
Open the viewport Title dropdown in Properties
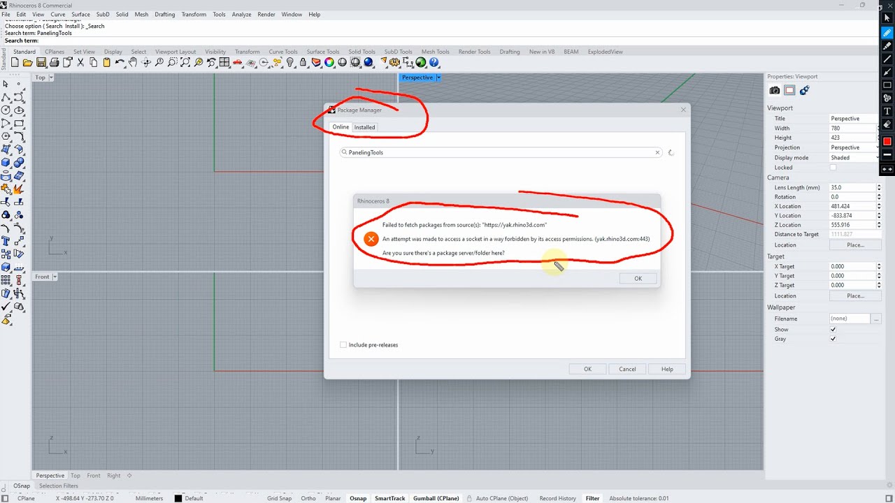[x=853, y=119]
